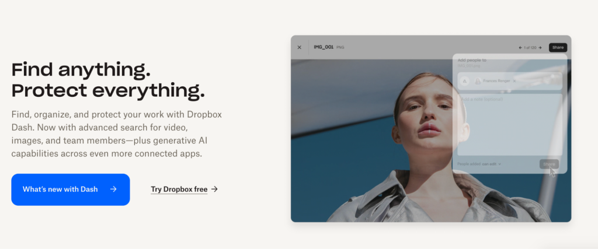Image resolution: width=598 pixels, height=249 pixels.
Task: Follow the Try Dropbox free link
Action: pyautogui.click(x=179, y=190)
